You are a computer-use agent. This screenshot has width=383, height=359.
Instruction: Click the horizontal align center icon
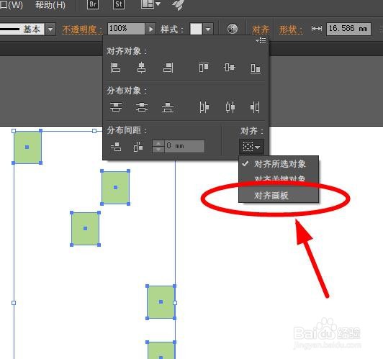click(141, 68)
